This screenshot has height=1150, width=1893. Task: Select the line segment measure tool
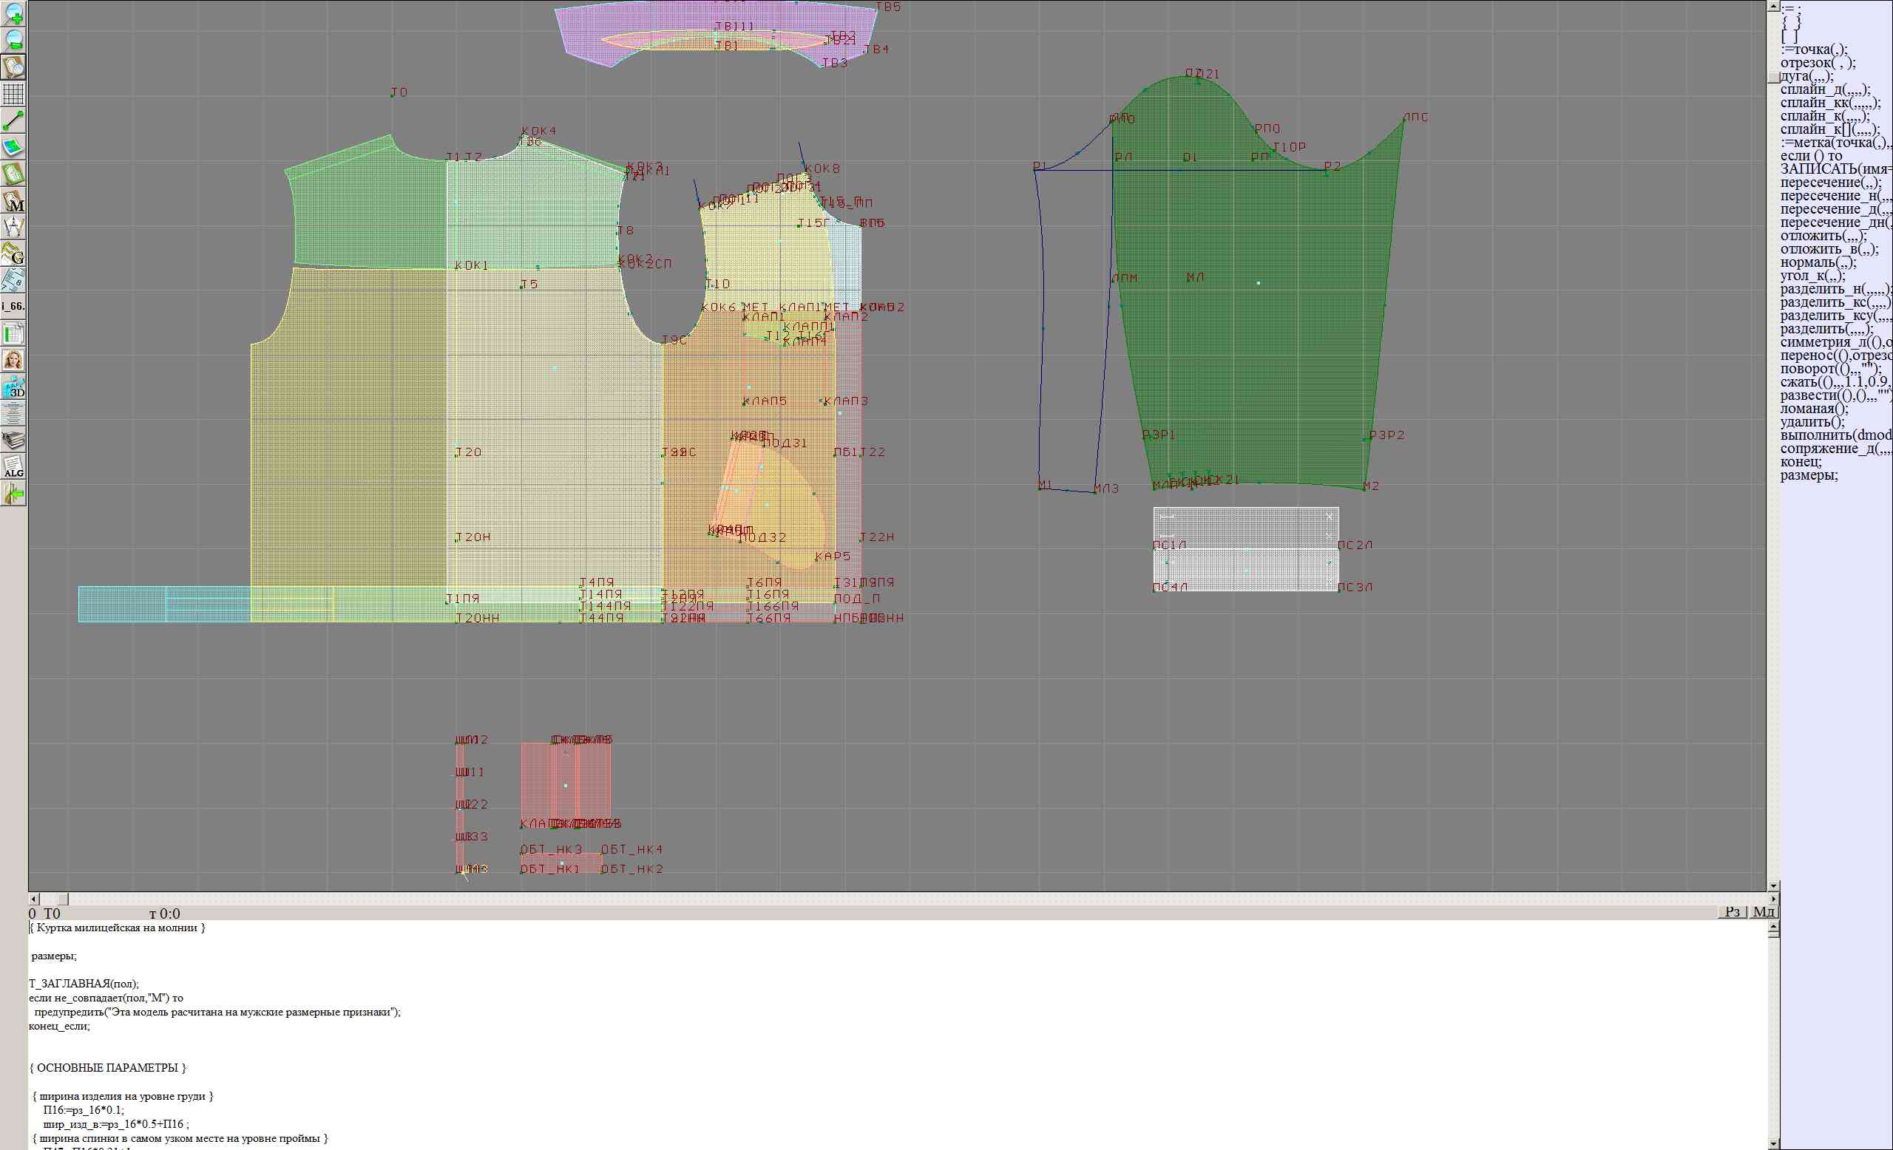coord(13,120)
